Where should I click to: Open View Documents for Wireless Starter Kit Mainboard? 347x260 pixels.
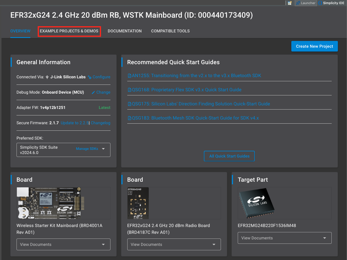click(x=63, y=244)
